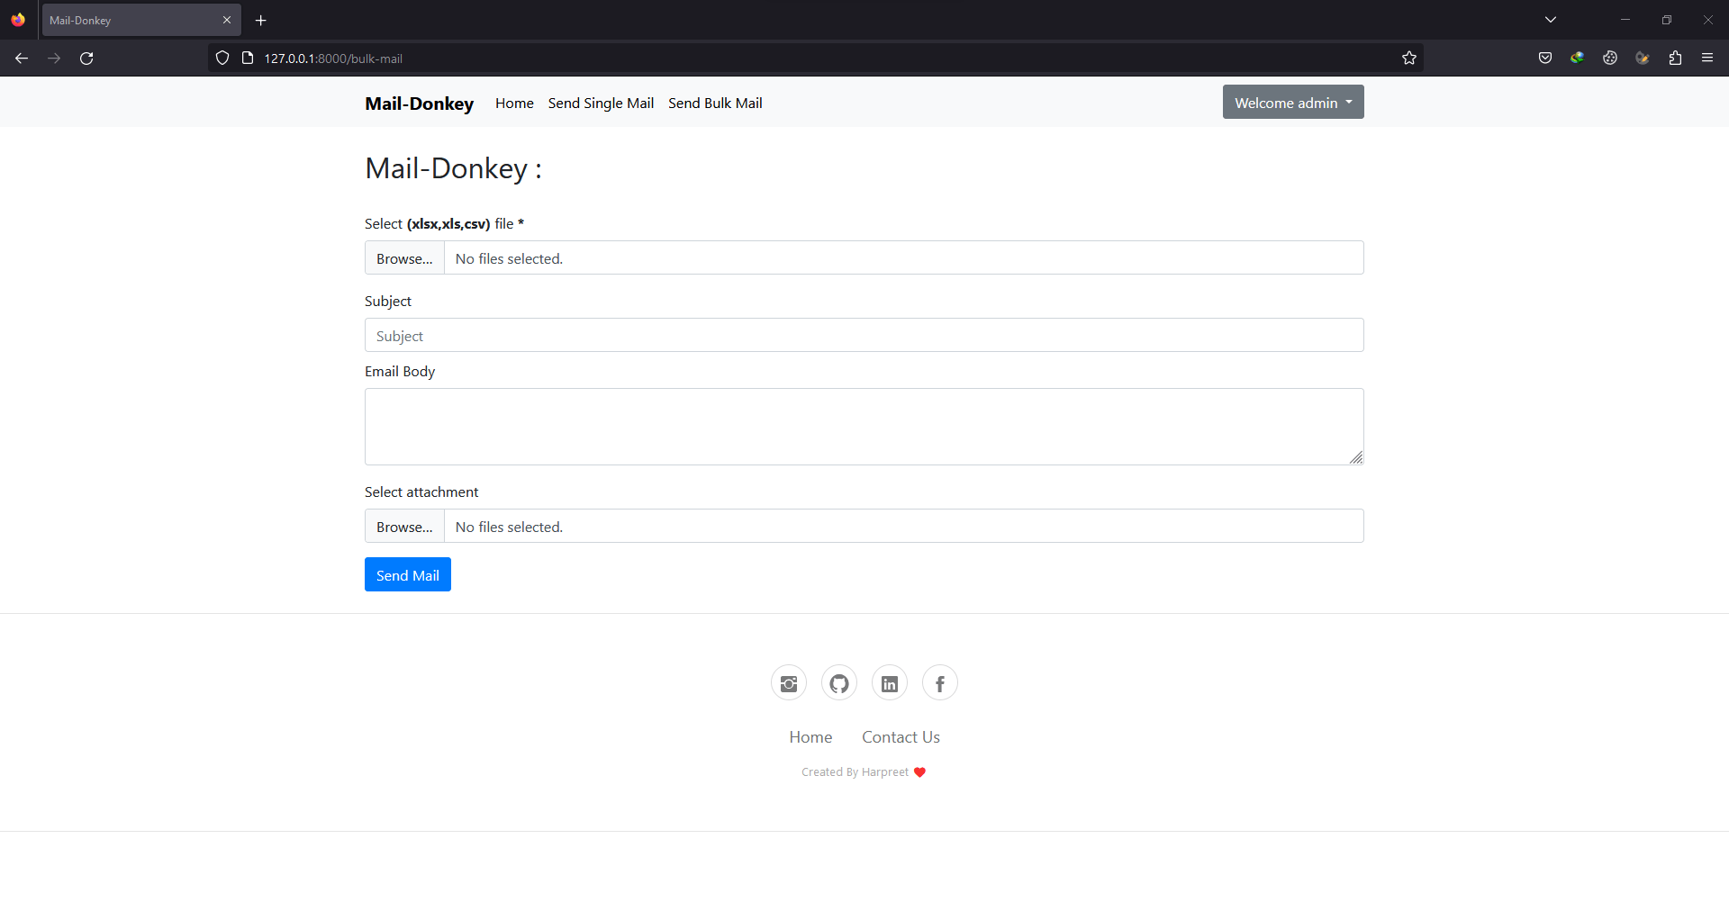The height and width of the screenshot is (920, 1729).
Task: Open the Firefox hamburger menu
Action: point(1707,58)
